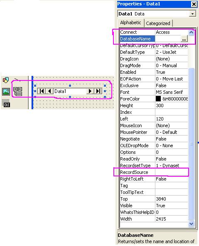This screenshot has width=199, height=246.
Task: Click the Access value of Connect
Action: coord(163,32)
